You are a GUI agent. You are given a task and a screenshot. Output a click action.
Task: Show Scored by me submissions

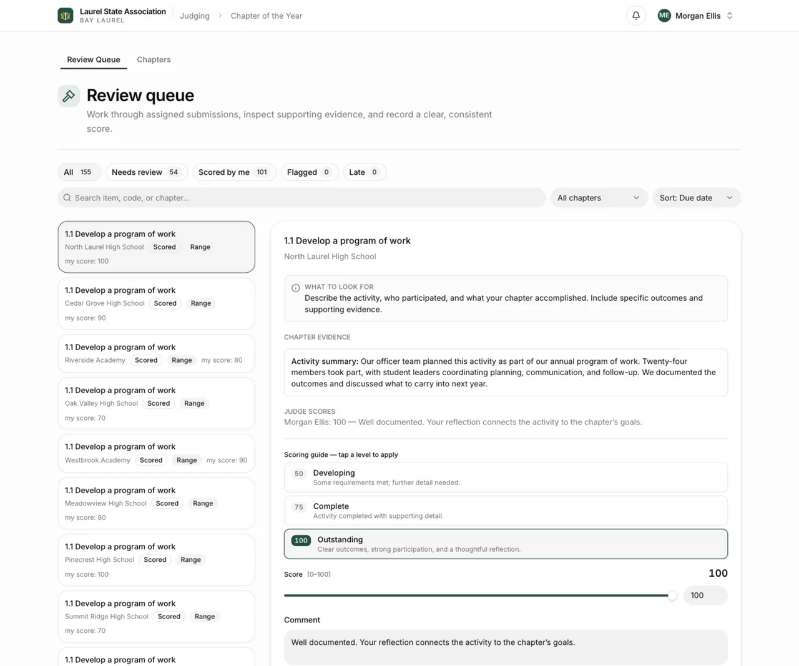(233, 172)
